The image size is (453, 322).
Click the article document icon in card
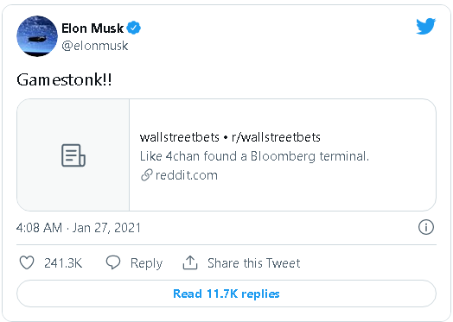(73, 155)
